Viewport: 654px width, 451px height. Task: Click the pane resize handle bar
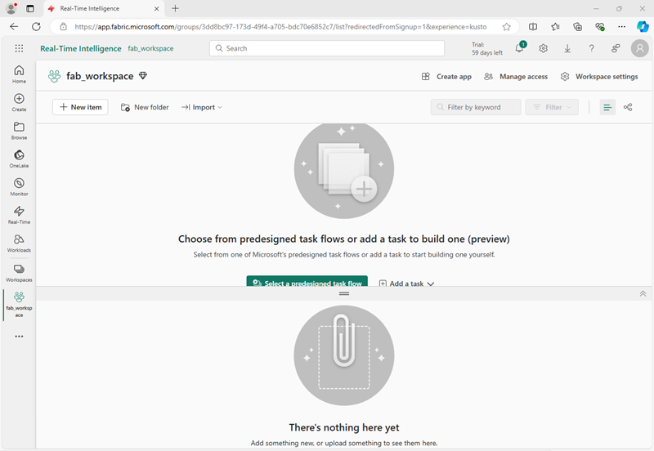[344, 293]
